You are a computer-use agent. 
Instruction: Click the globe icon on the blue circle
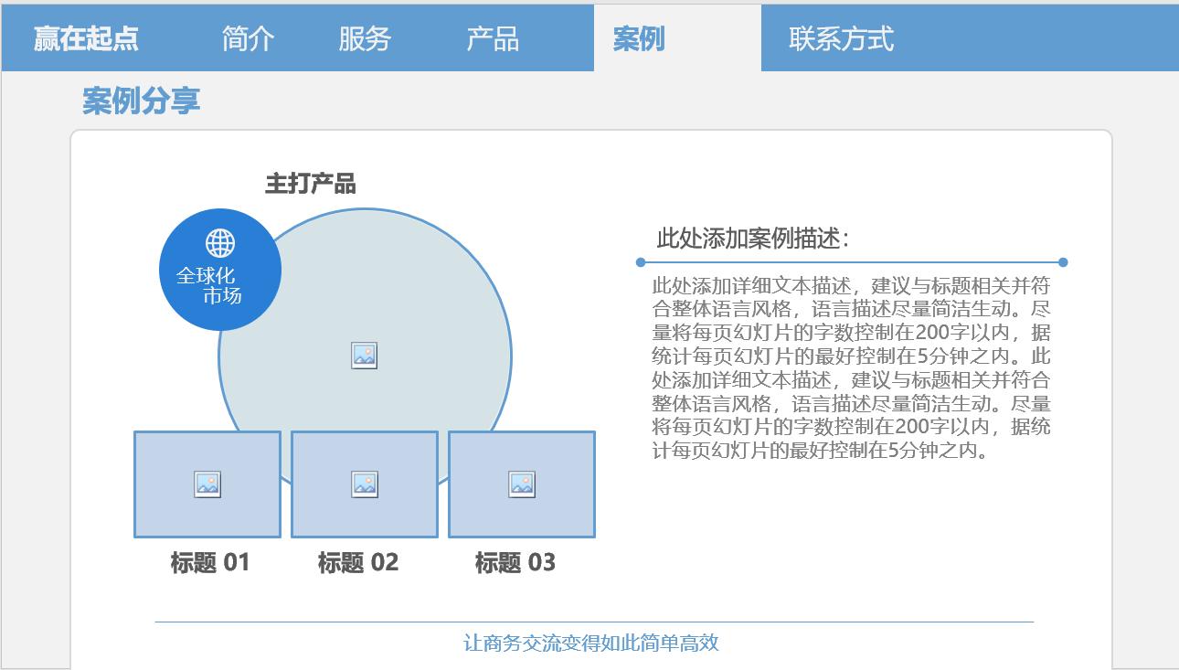point(218,243)
